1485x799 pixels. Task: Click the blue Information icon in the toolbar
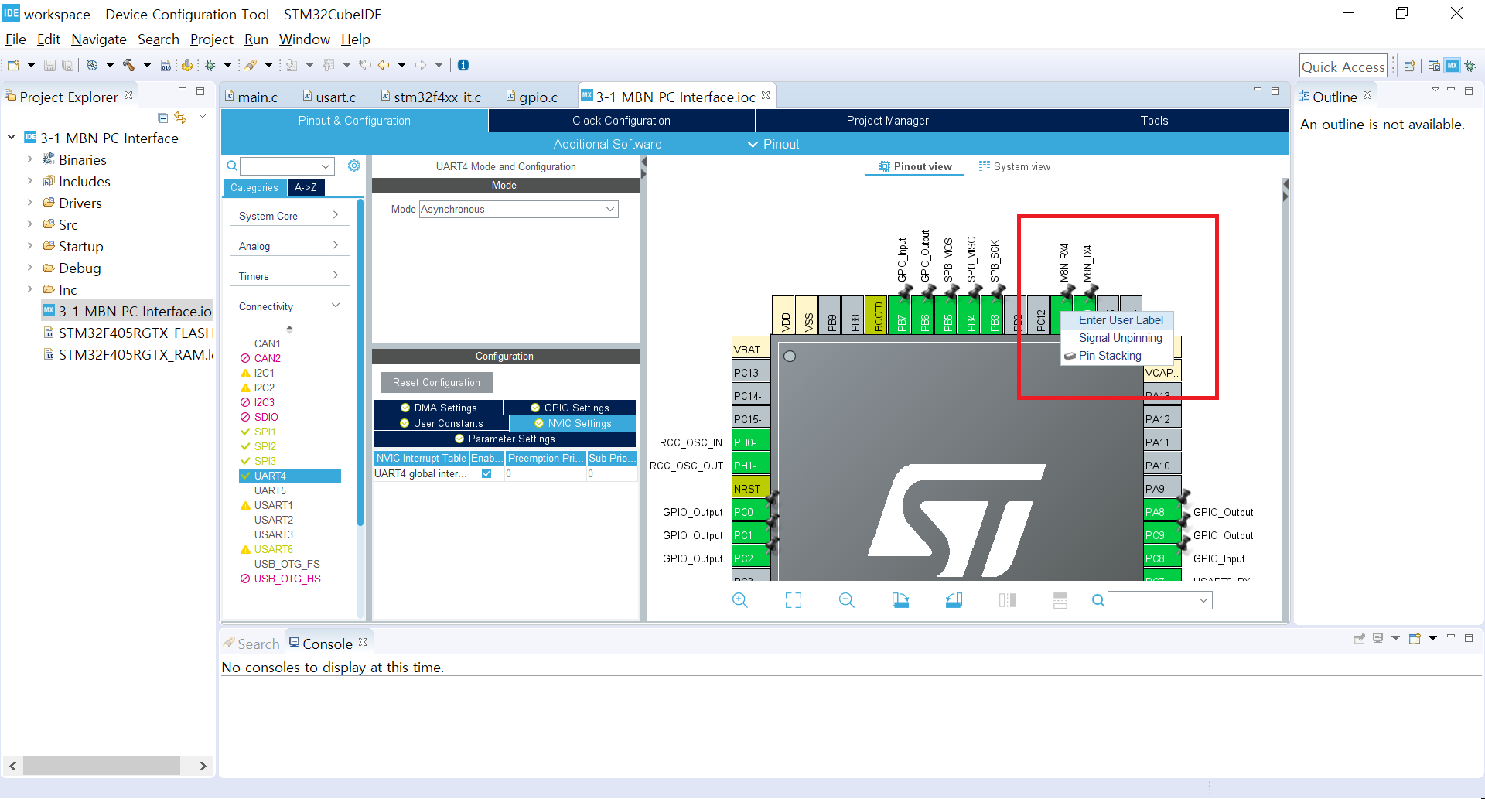click(x=463, y=65)
